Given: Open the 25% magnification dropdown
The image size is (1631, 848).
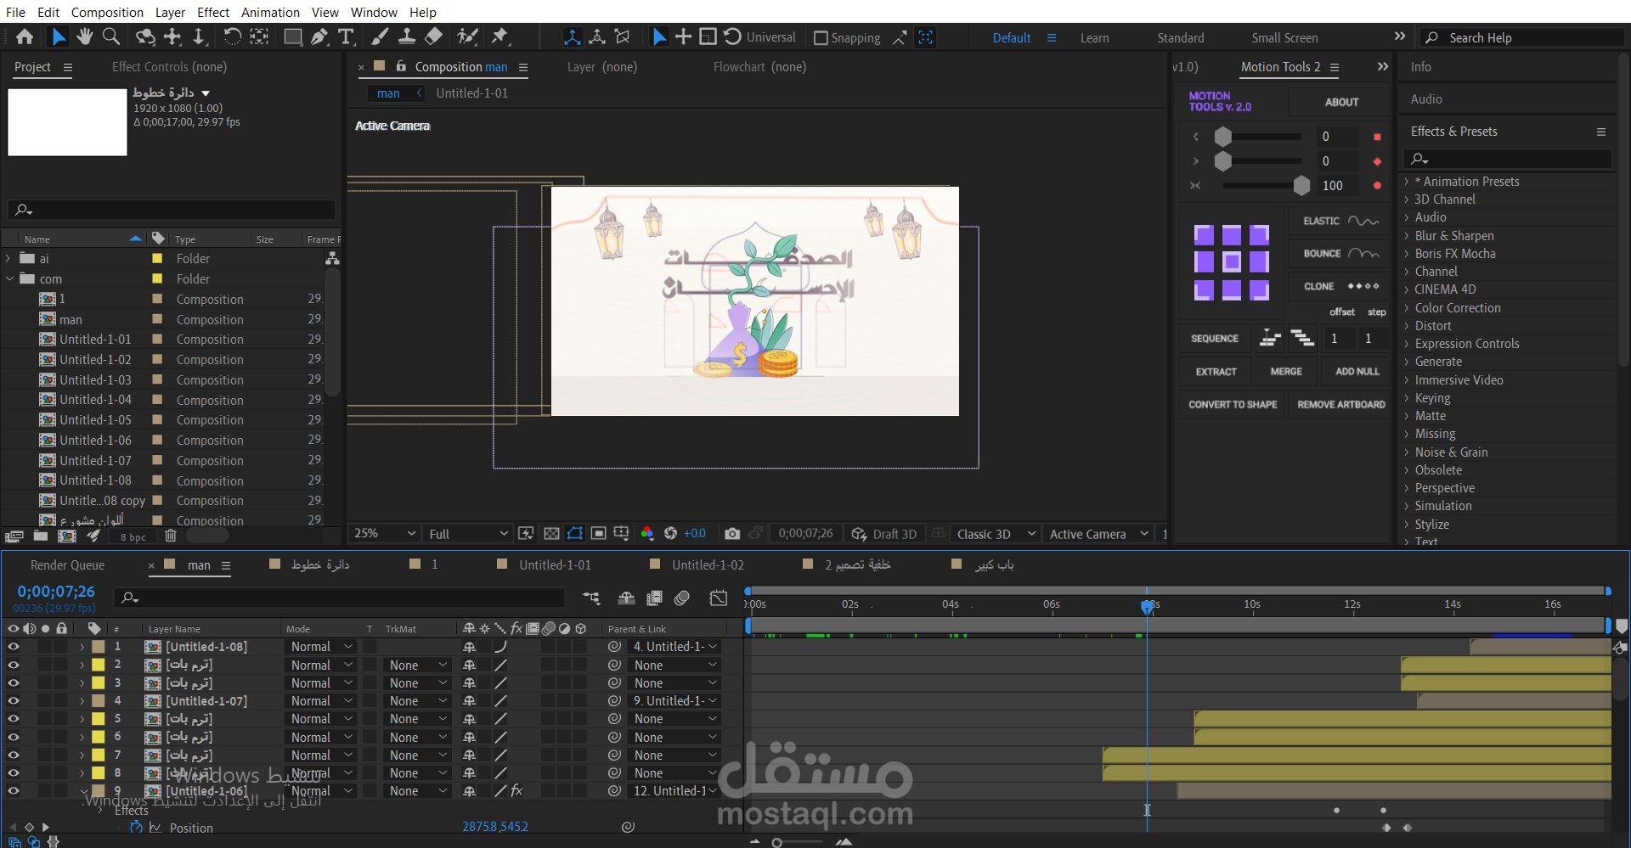Looking at the screenshot, I should coord(385,534).
